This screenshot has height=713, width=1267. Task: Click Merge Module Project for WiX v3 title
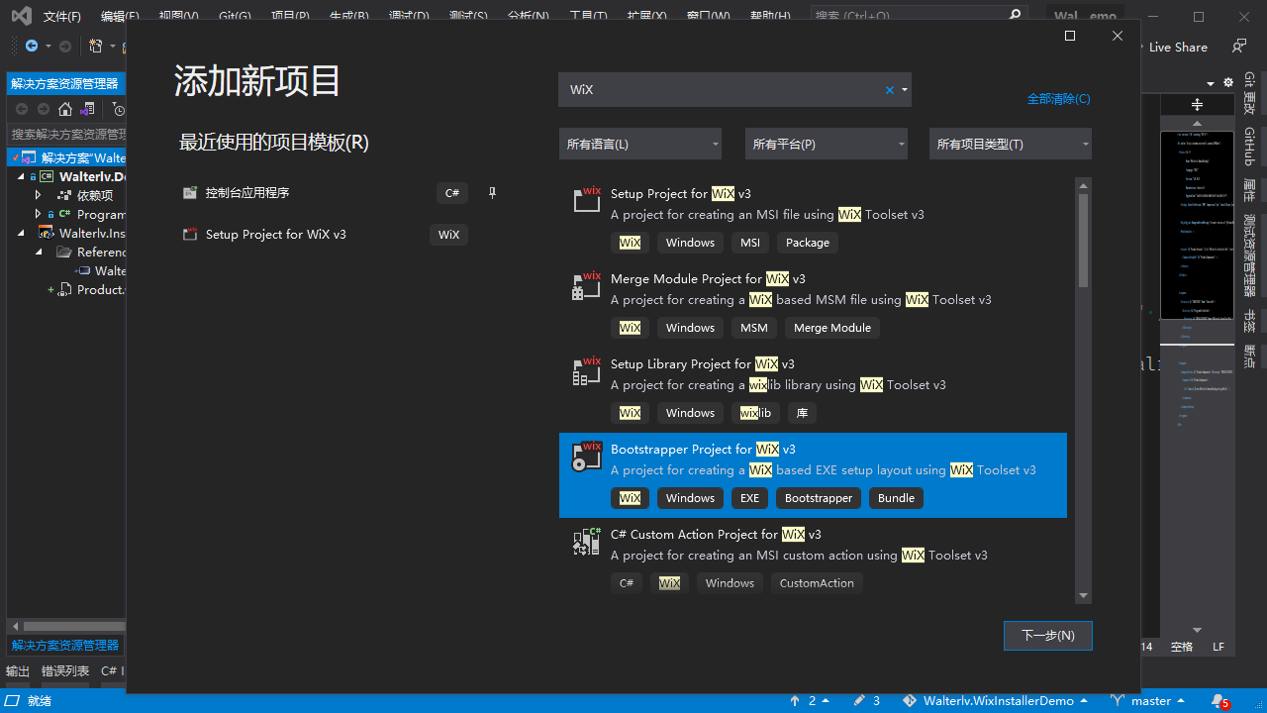click(x=708, y=279)
